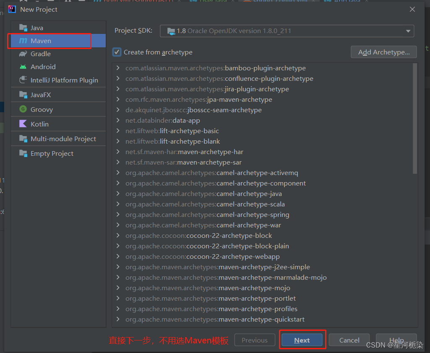Select the Java project type icon
Screen dimensions: 430x353
(23, 28)
